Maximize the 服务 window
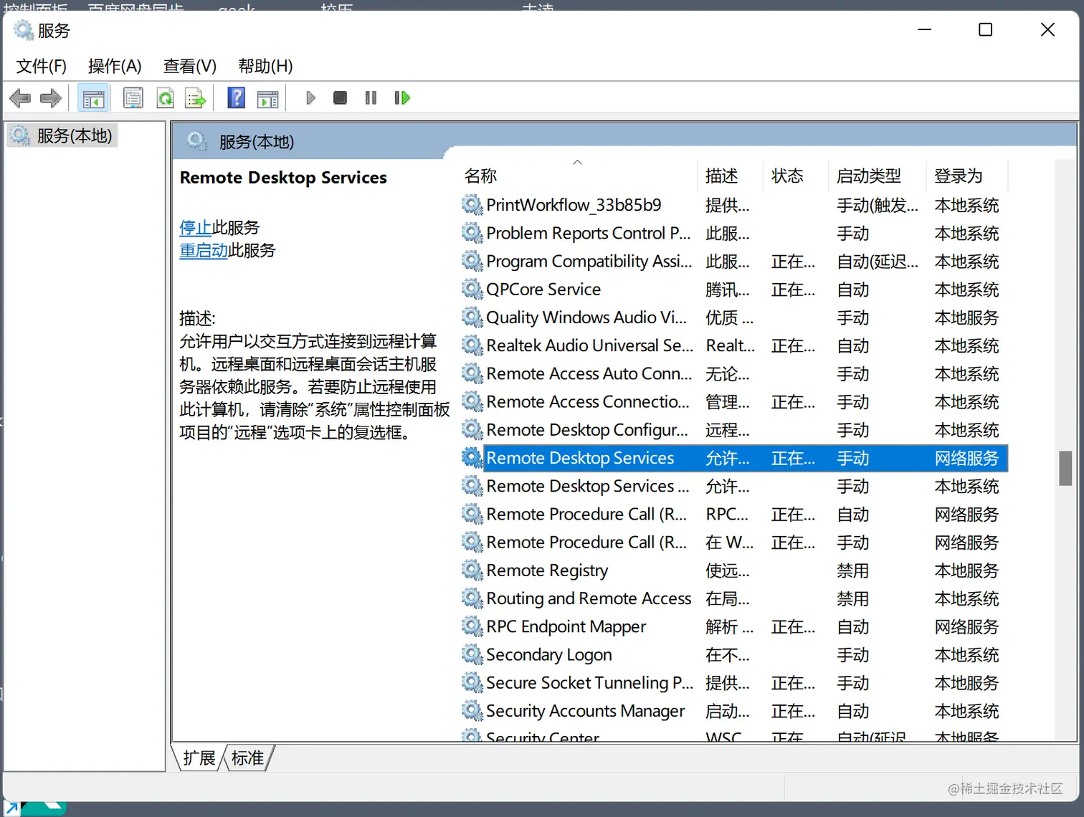 986,29
